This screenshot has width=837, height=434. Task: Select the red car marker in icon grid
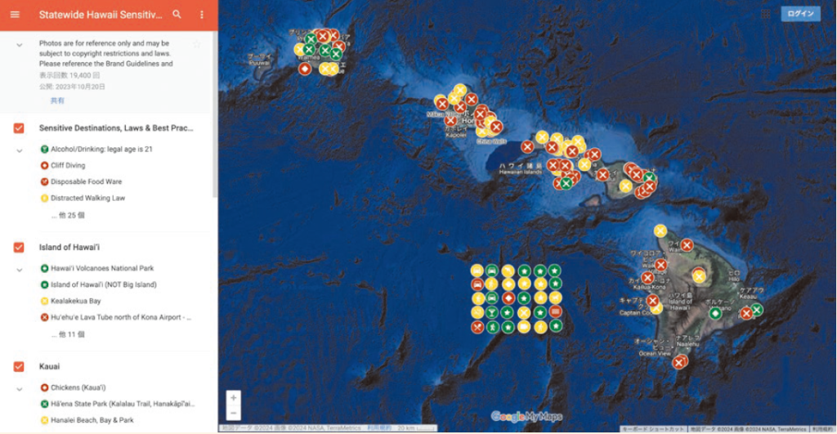477,284
